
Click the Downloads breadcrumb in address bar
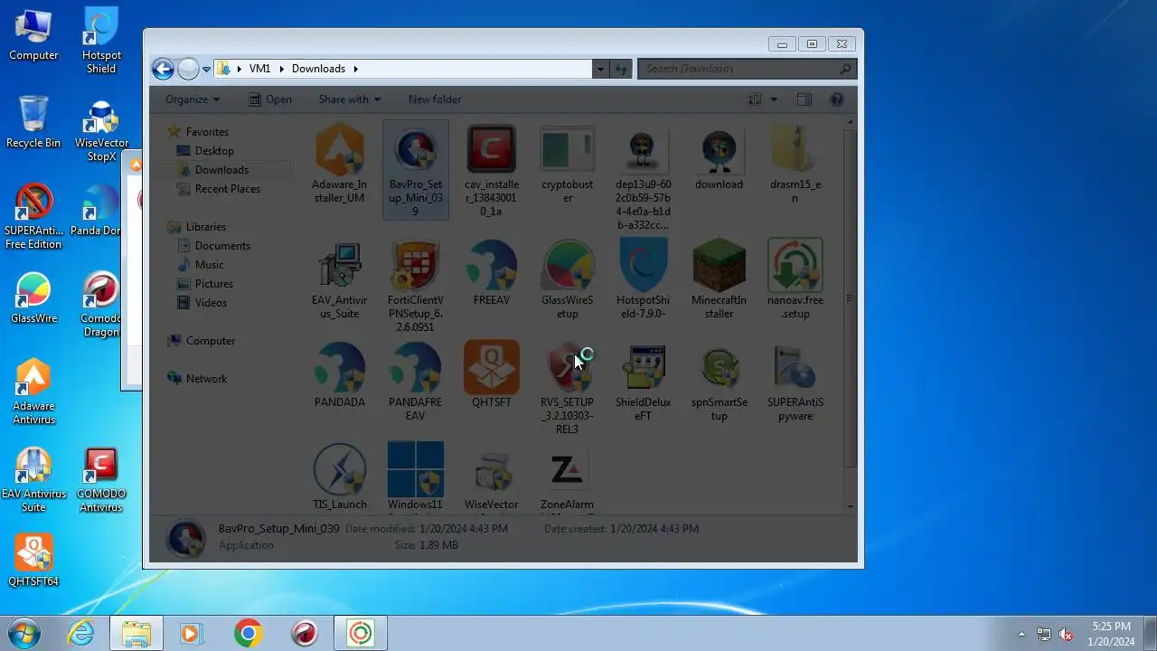tap(318, 69)
